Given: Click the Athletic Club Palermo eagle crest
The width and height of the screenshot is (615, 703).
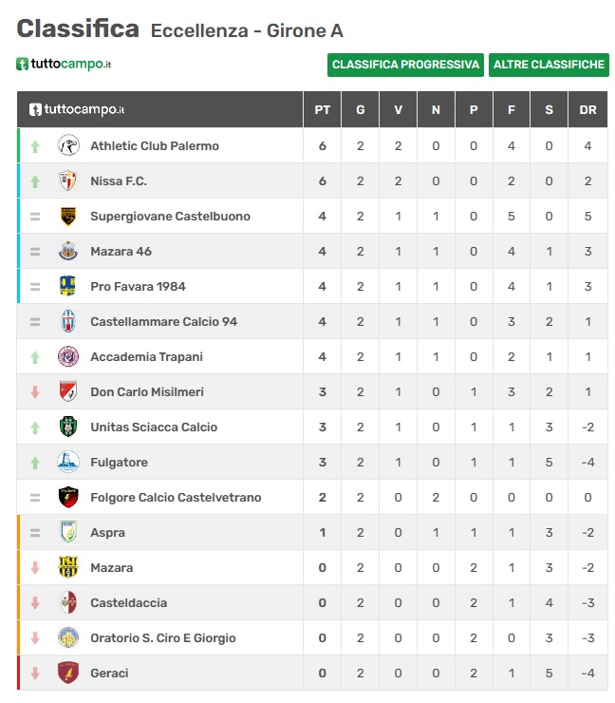Looking at the screenshot, I should [x=68, y=145].
